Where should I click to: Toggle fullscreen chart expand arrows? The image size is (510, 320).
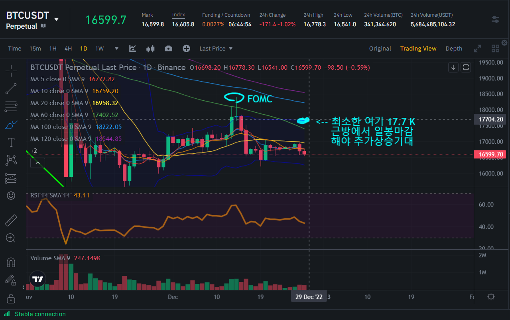pyautogui.click(x=477, y=49)
